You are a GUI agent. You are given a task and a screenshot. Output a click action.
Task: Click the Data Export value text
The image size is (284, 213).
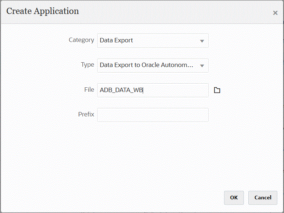(116, 41)
